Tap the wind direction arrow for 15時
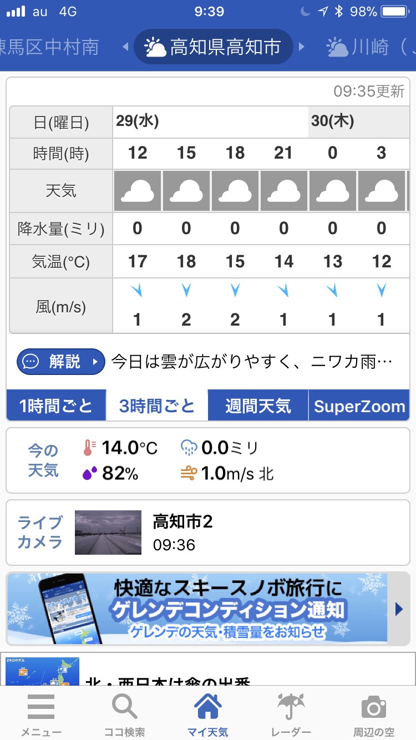The image size is (416, 740). click(x=186, y=291)
